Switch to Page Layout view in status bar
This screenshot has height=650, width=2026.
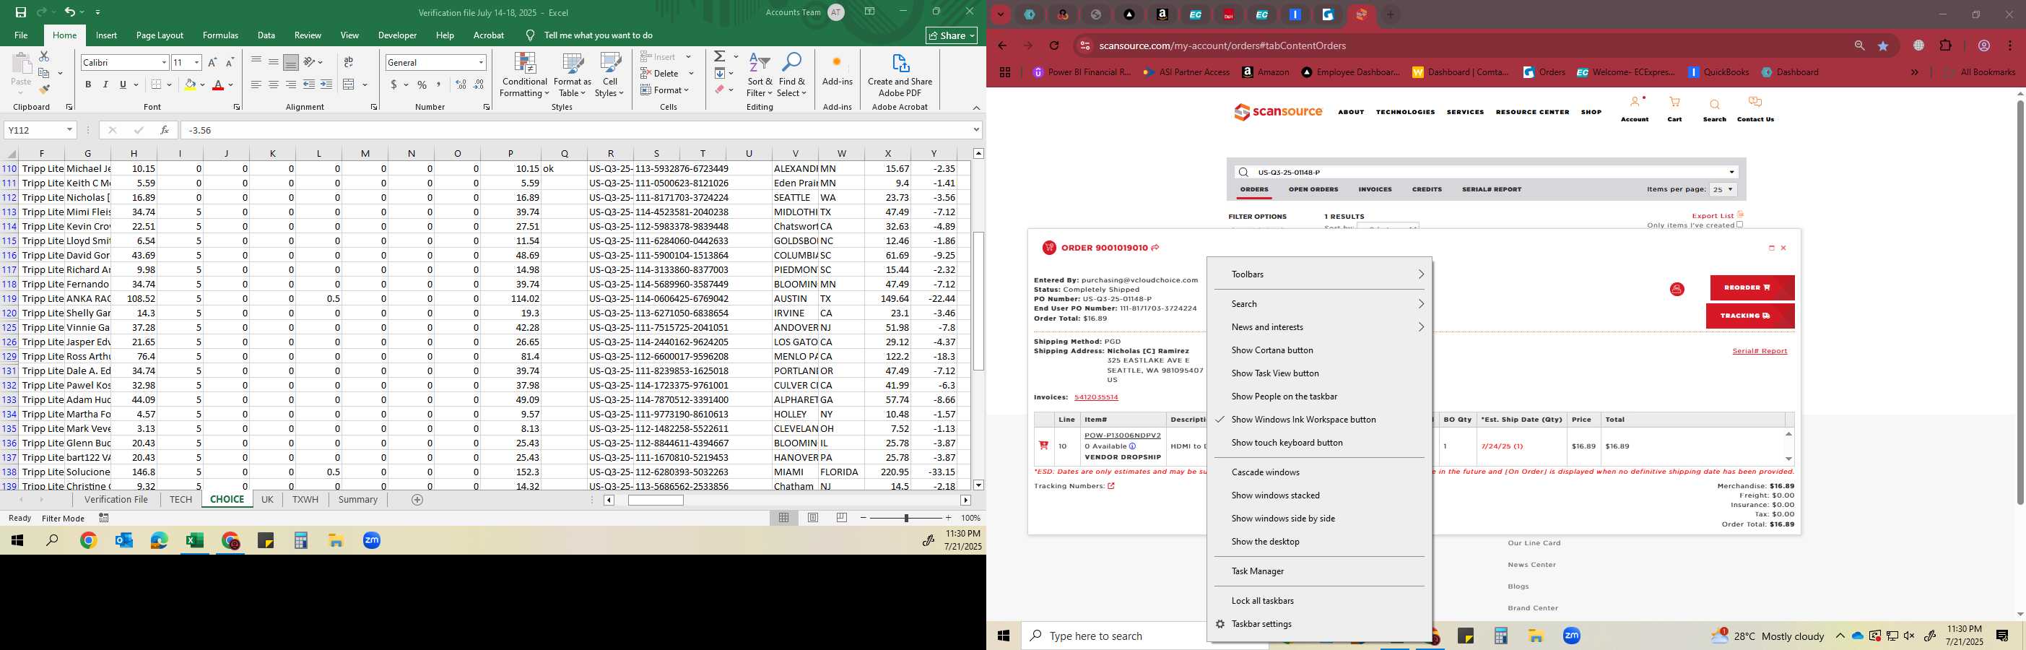[x=813, y=518]
